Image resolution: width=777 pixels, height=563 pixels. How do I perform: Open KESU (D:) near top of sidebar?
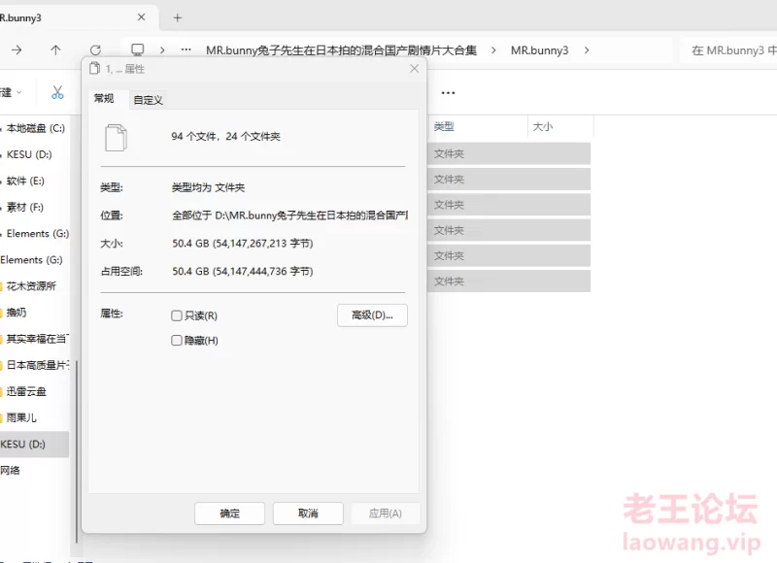coord(29,154)
